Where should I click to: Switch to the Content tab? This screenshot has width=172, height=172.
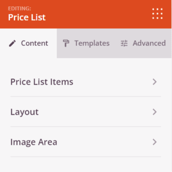tap(28, 43)
